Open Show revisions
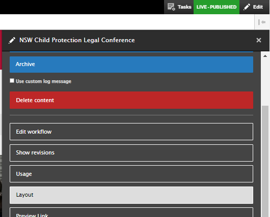 [131, 153]
